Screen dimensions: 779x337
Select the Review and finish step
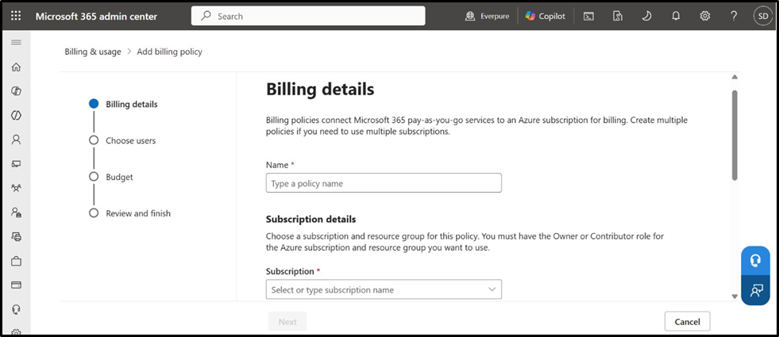tap(129, 213)
